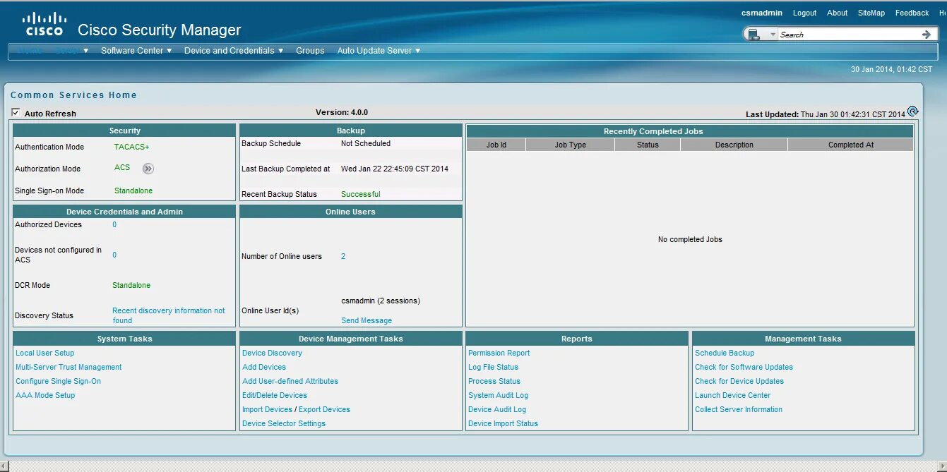
Task: Open the Groups menu item
Action: 310,51
